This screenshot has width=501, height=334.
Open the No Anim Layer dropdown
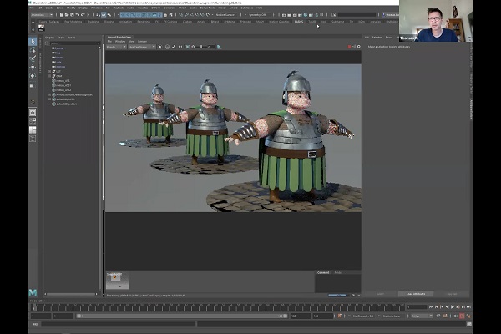[x=392, y=316]
